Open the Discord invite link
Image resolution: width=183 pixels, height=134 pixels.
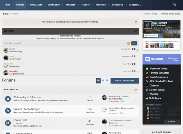(x=82, y=22)
